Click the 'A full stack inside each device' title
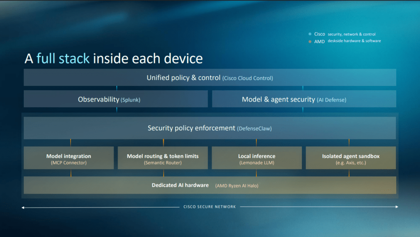 (x=114, y=59)
